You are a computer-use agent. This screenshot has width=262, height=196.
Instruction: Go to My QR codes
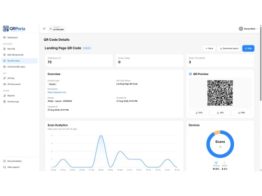[19, 61]
